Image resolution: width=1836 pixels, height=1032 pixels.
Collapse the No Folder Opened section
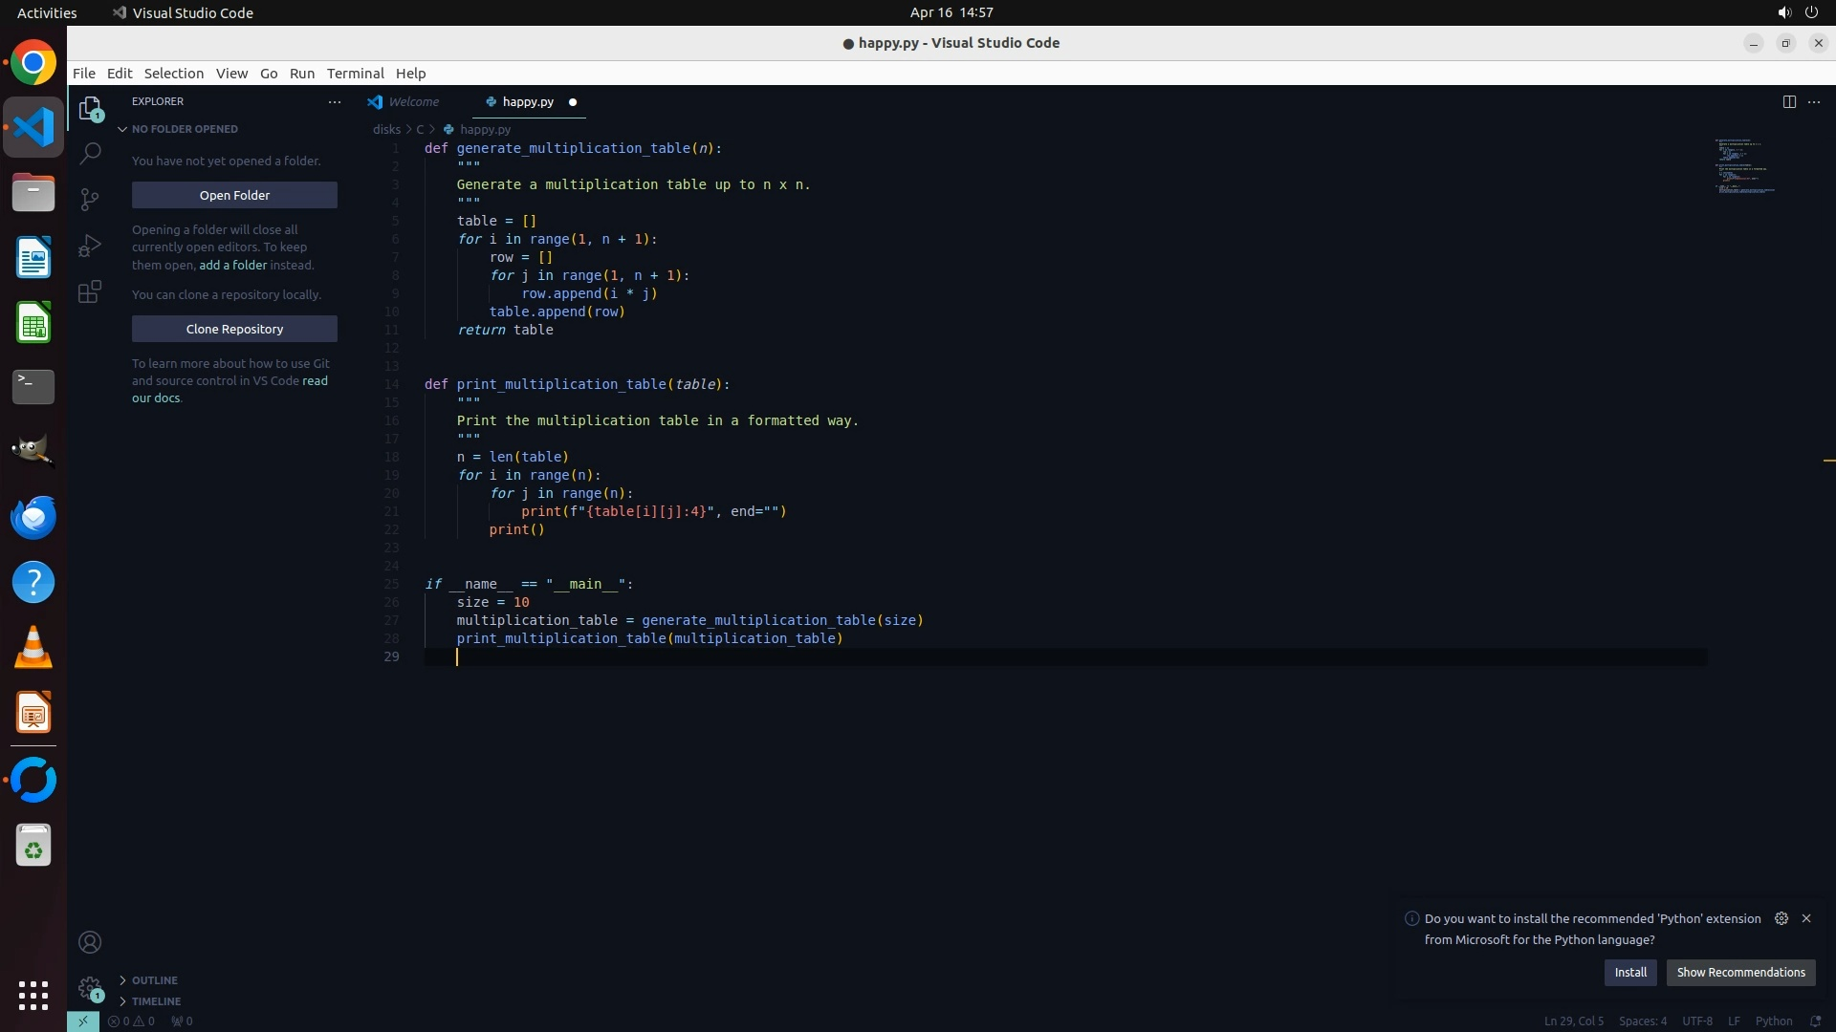click(x=184, y=129)
